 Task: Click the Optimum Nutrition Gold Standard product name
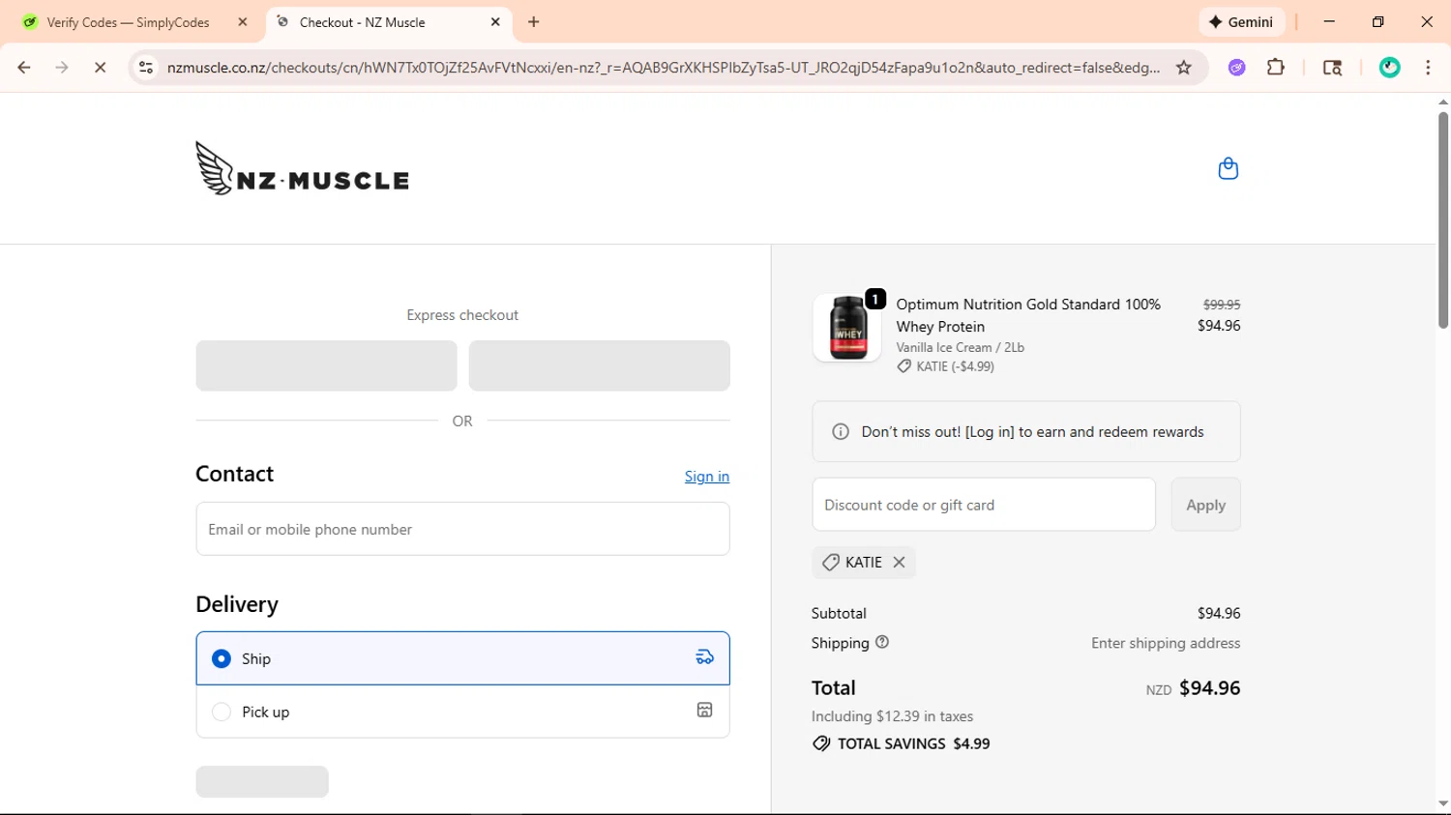coord(1028,315)
